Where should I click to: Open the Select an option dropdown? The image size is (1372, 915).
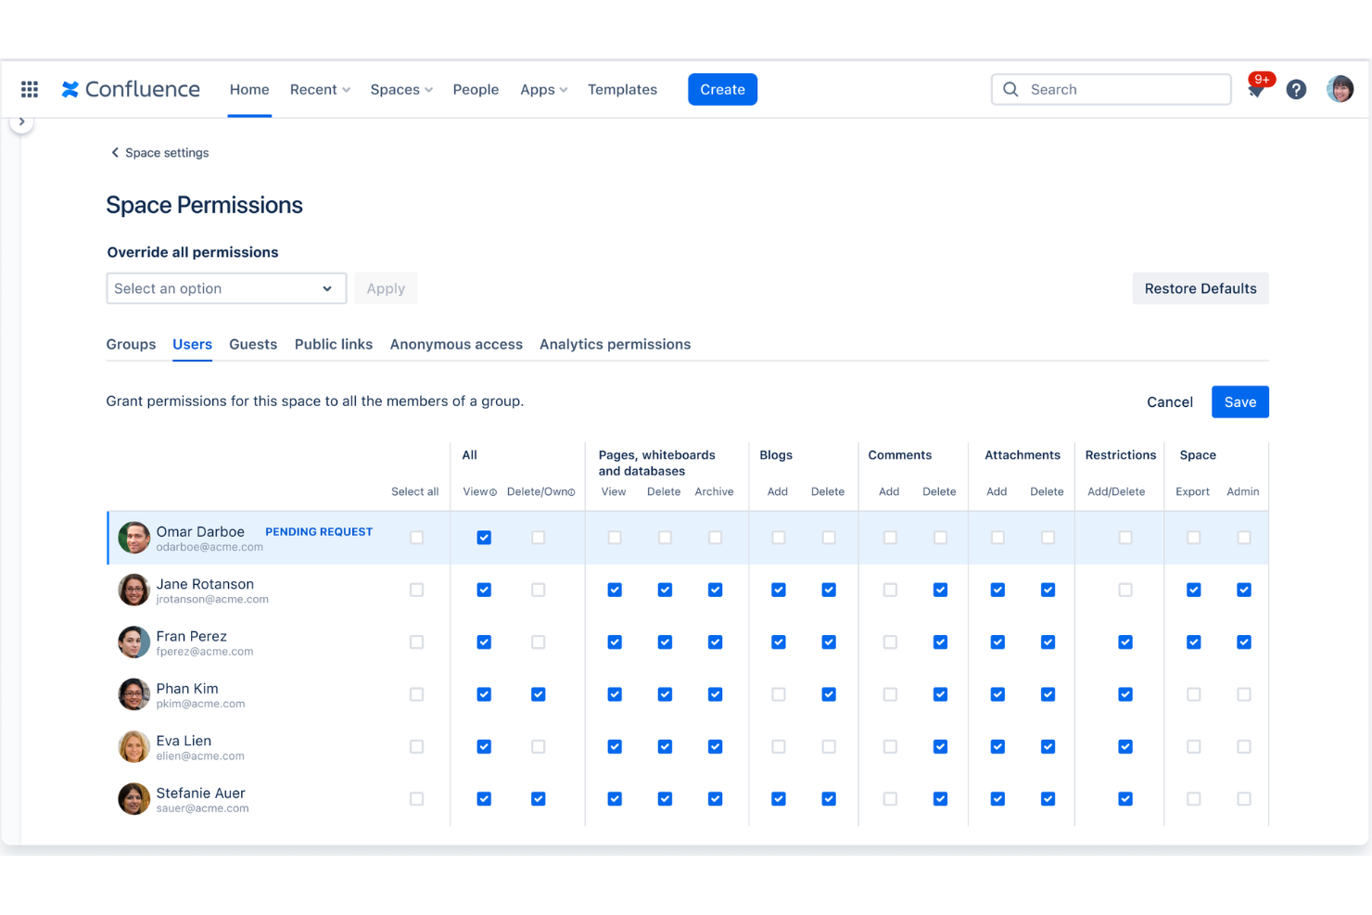coord(225,288)
